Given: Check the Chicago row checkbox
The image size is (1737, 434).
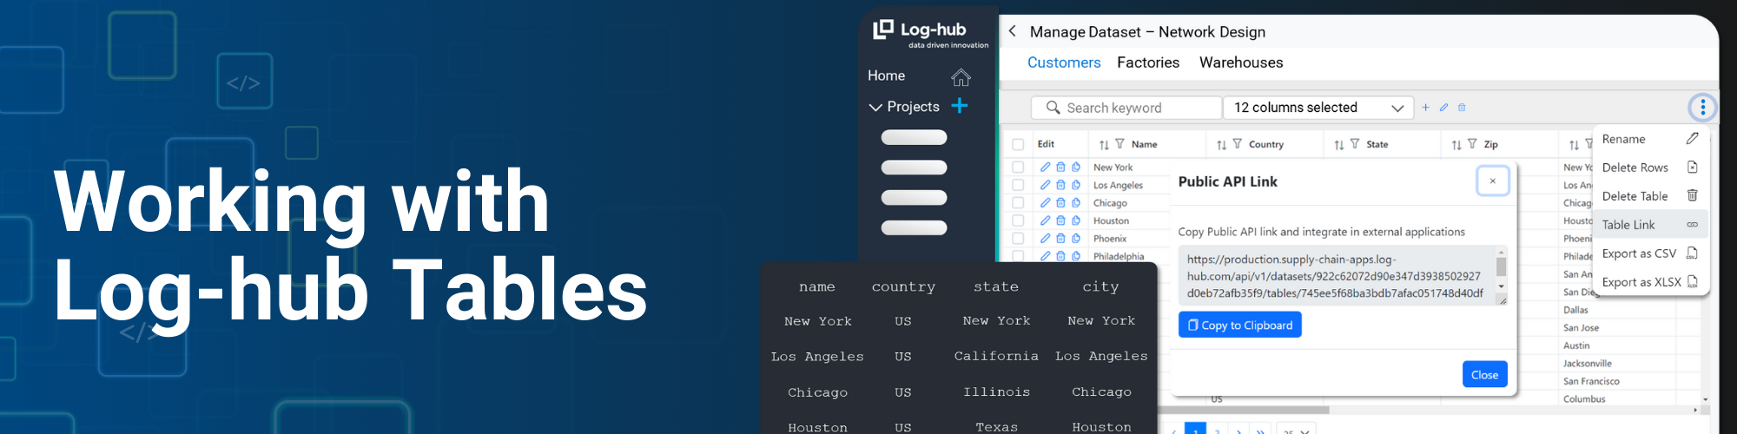Looking at the screenshot, I should pyautogui.click(x=1018, y=202).
